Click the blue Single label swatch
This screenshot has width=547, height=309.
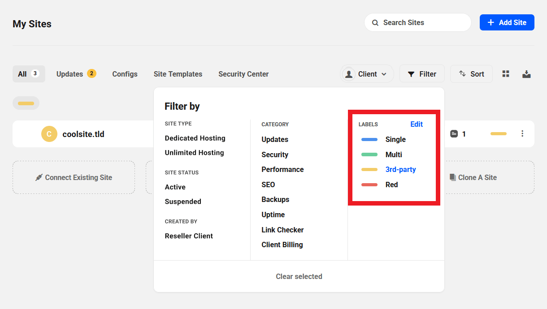tap(369, 139)
